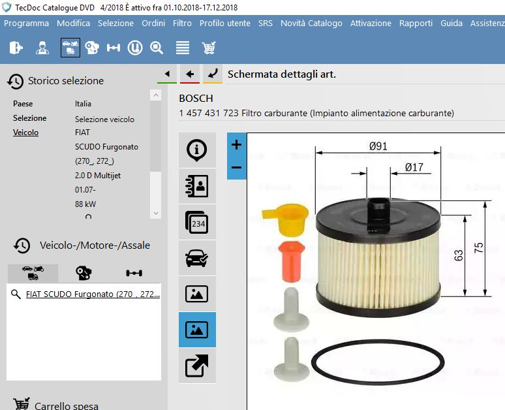Click the export/open external arrow icon

tap(197, 366)
